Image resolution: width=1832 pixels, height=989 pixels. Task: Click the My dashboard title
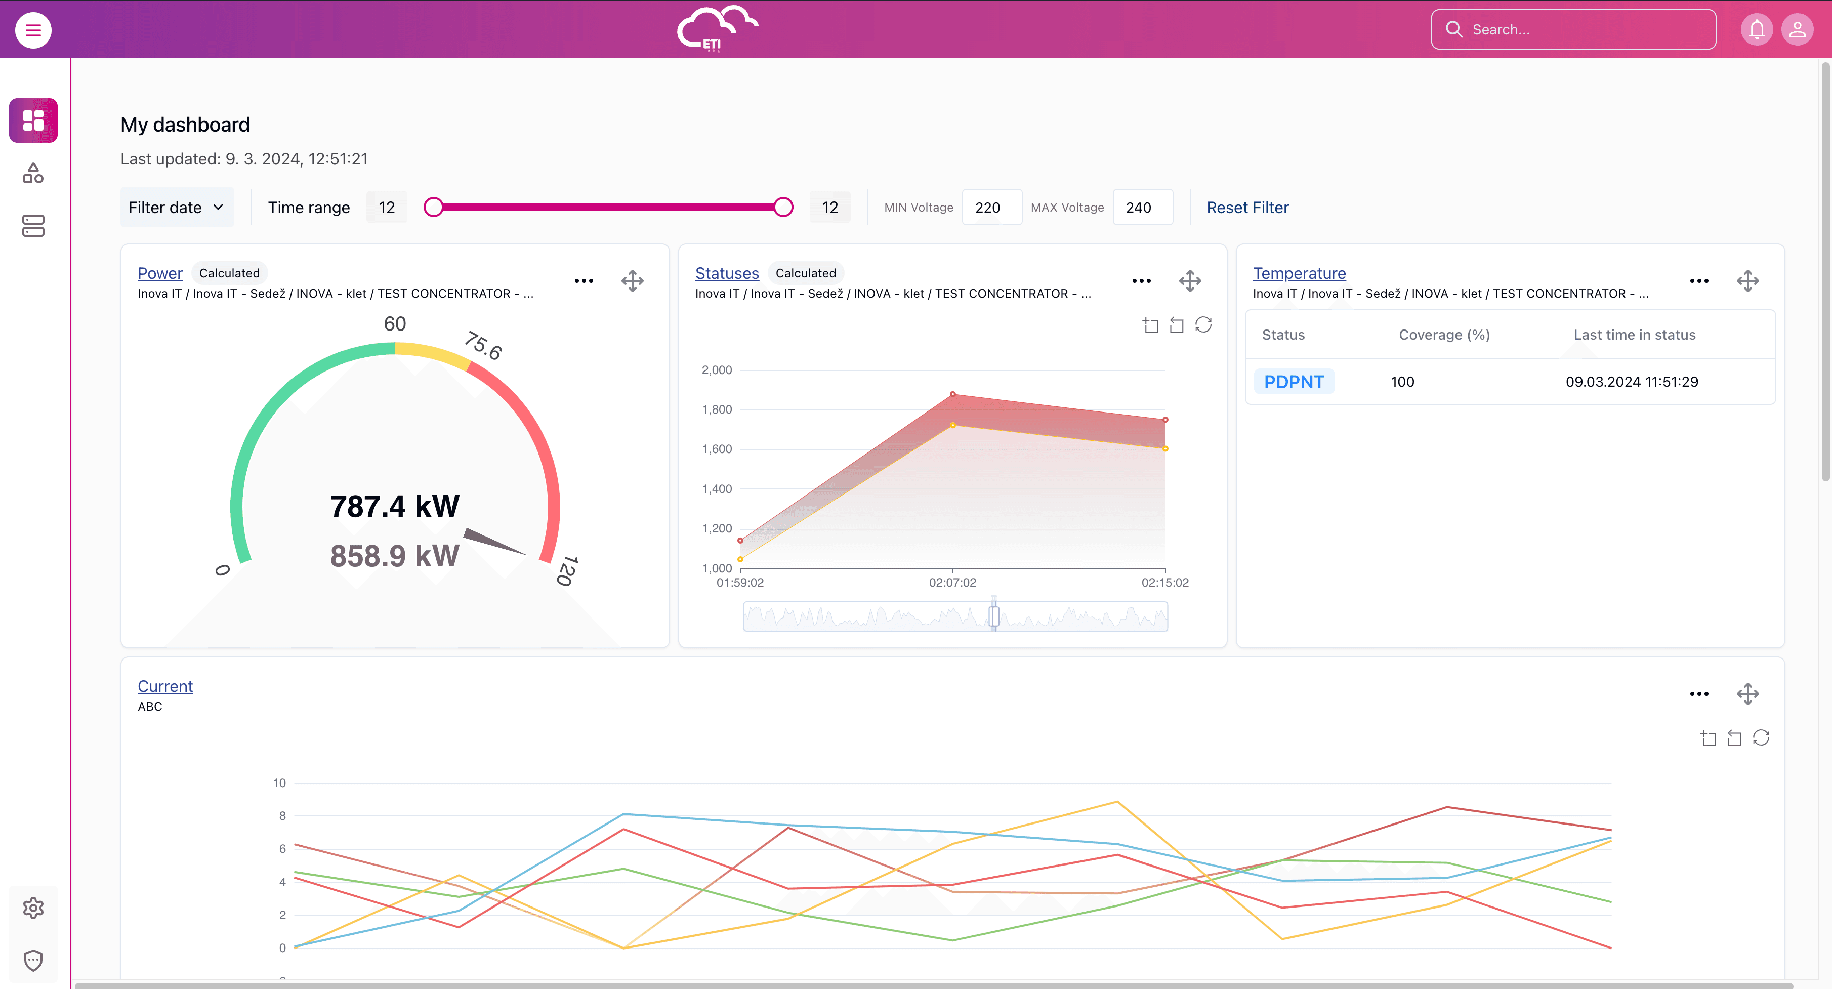click(185, 125)
